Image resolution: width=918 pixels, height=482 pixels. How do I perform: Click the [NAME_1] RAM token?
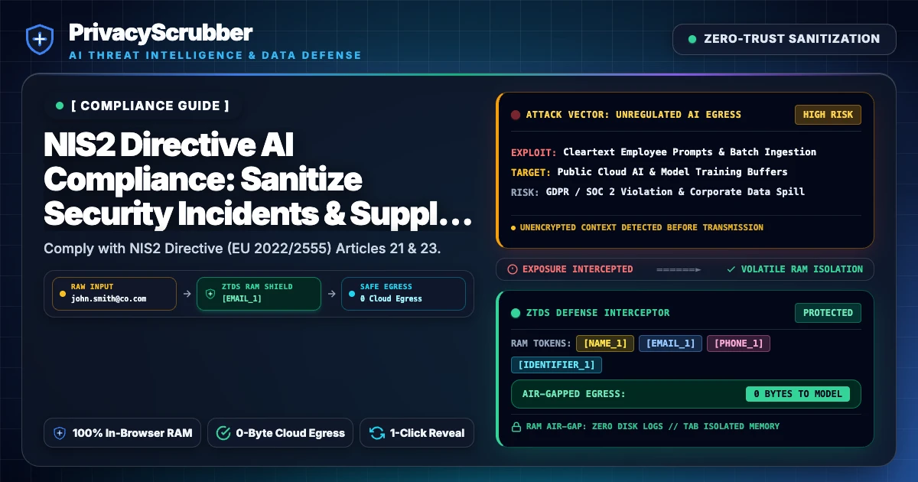605,344
